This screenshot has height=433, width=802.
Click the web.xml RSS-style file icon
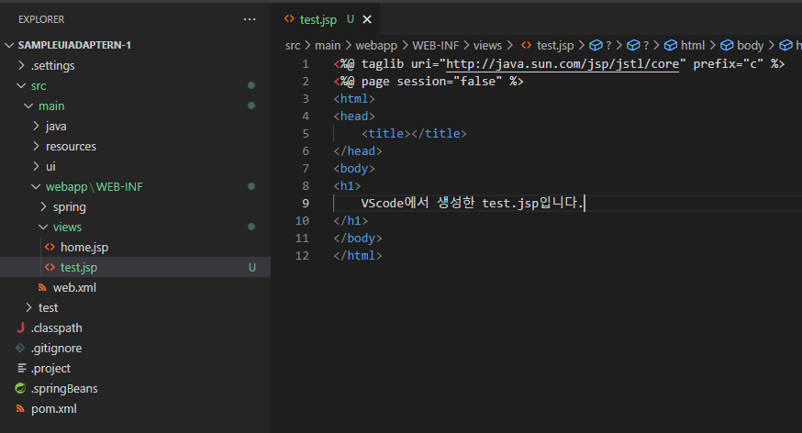[42, 288]
